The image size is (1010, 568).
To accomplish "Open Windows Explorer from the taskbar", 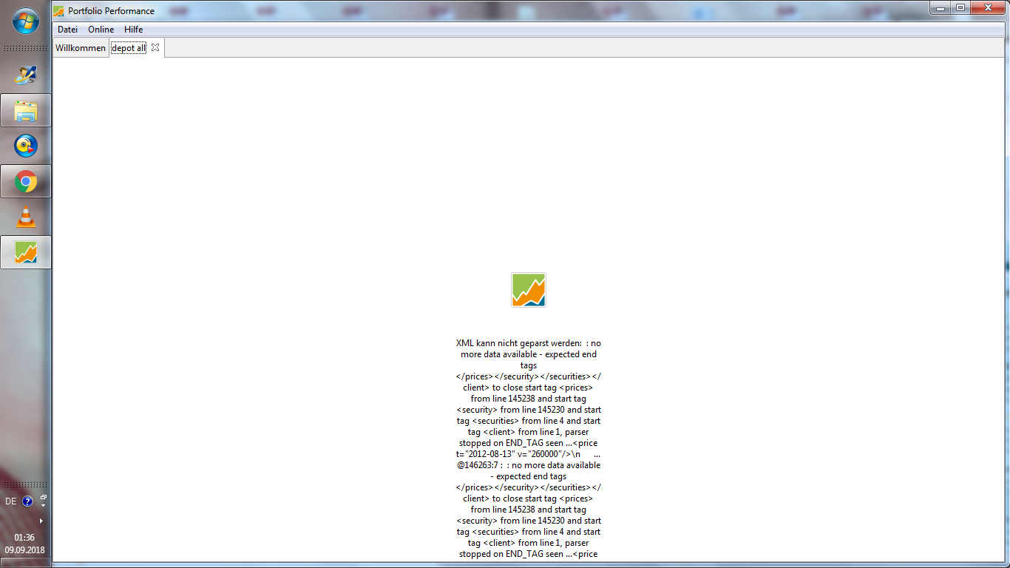I will click(26, 110).
